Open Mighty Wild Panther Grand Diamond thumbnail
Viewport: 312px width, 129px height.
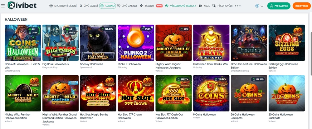(x=61, y=93)
